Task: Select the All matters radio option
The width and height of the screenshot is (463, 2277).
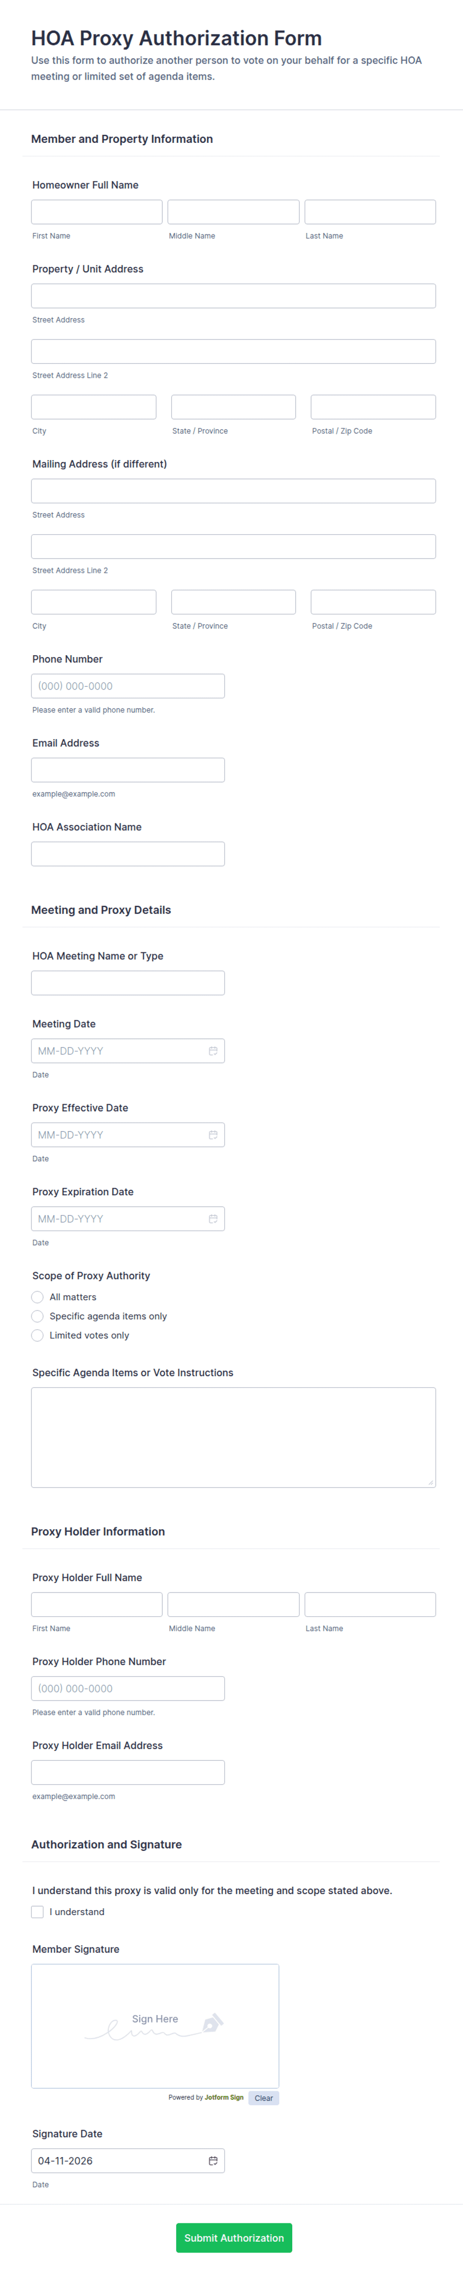Action: tap(38, 1297)
